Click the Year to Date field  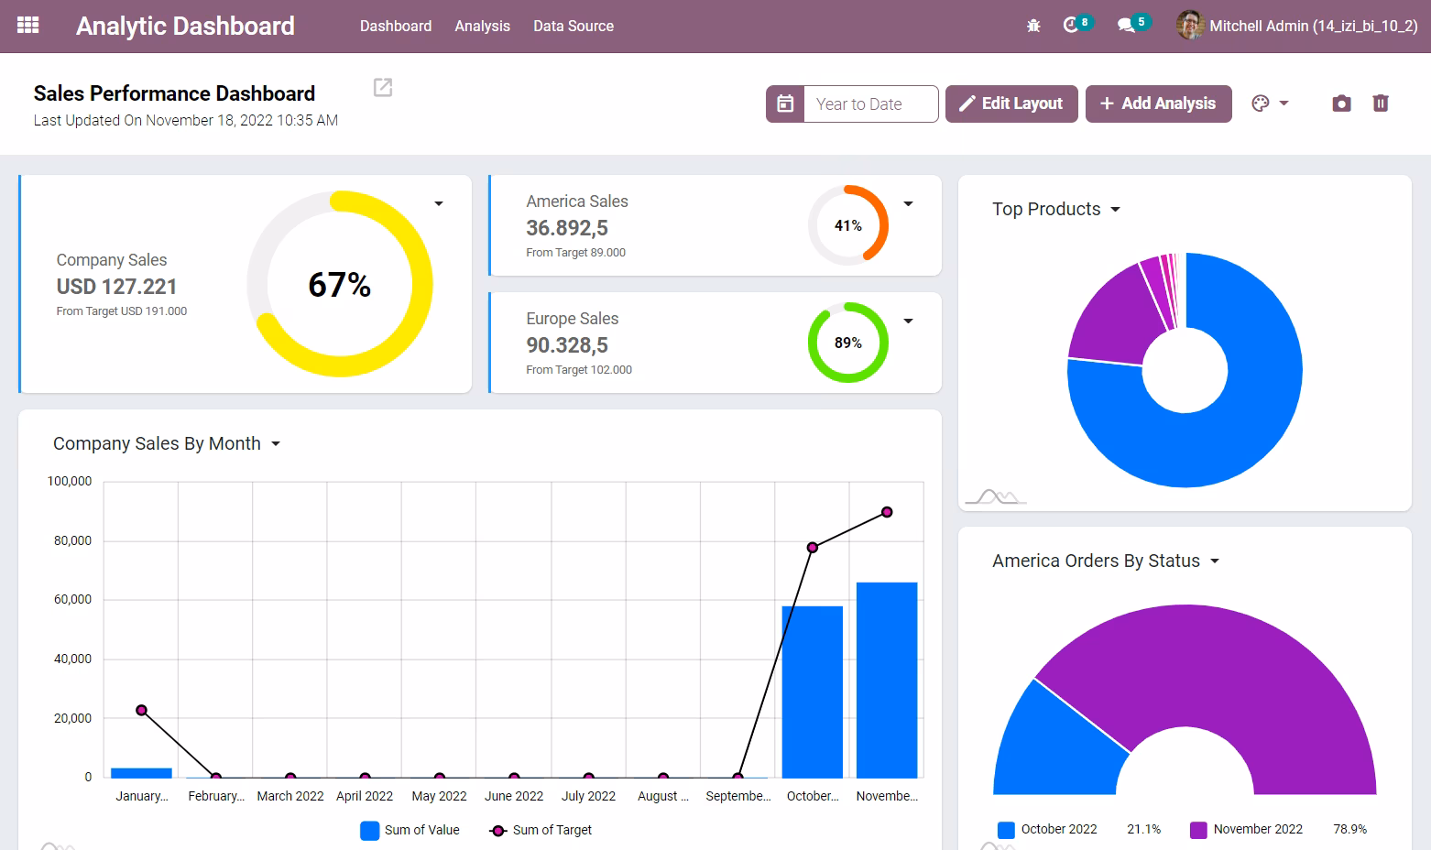(870, 104)
